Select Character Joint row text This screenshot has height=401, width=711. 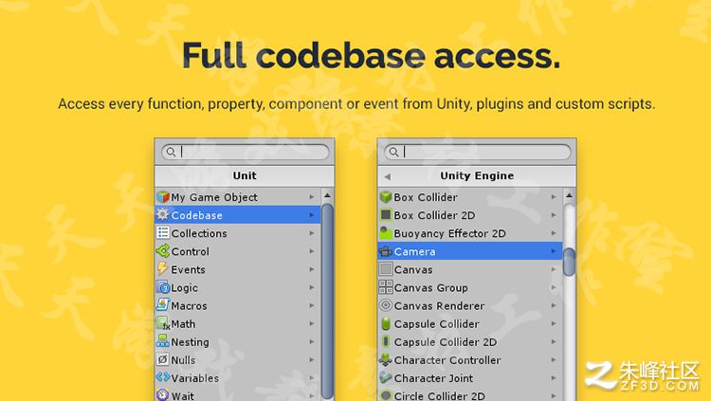(x=433, y=378)
